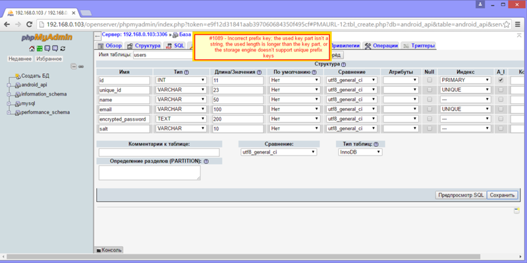Open index dropdown for unique_id row
Screen dimensions: 527x263
(x=466, y=90)
